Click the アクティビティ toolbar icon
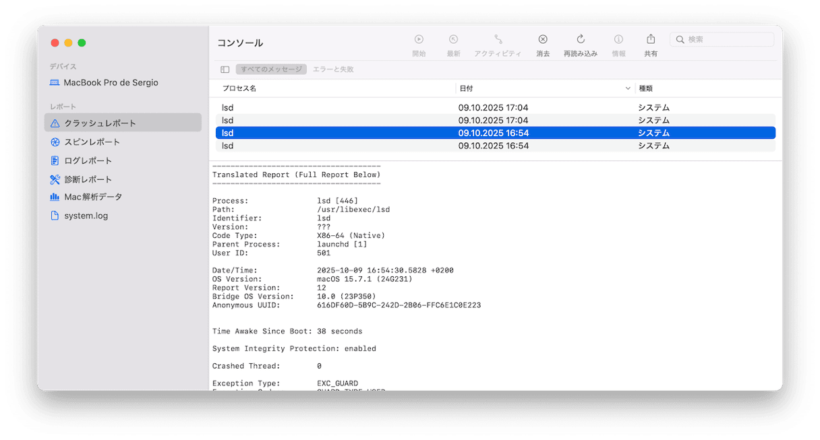This screenshot has height=440, width=820. coord(498,40)
